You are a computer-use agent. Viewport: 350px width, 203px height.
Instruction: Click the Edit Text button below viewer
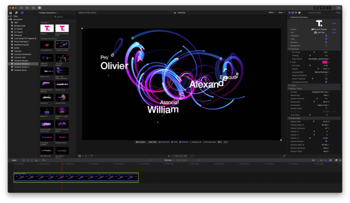pyautogui.click(x=153, y=142)
